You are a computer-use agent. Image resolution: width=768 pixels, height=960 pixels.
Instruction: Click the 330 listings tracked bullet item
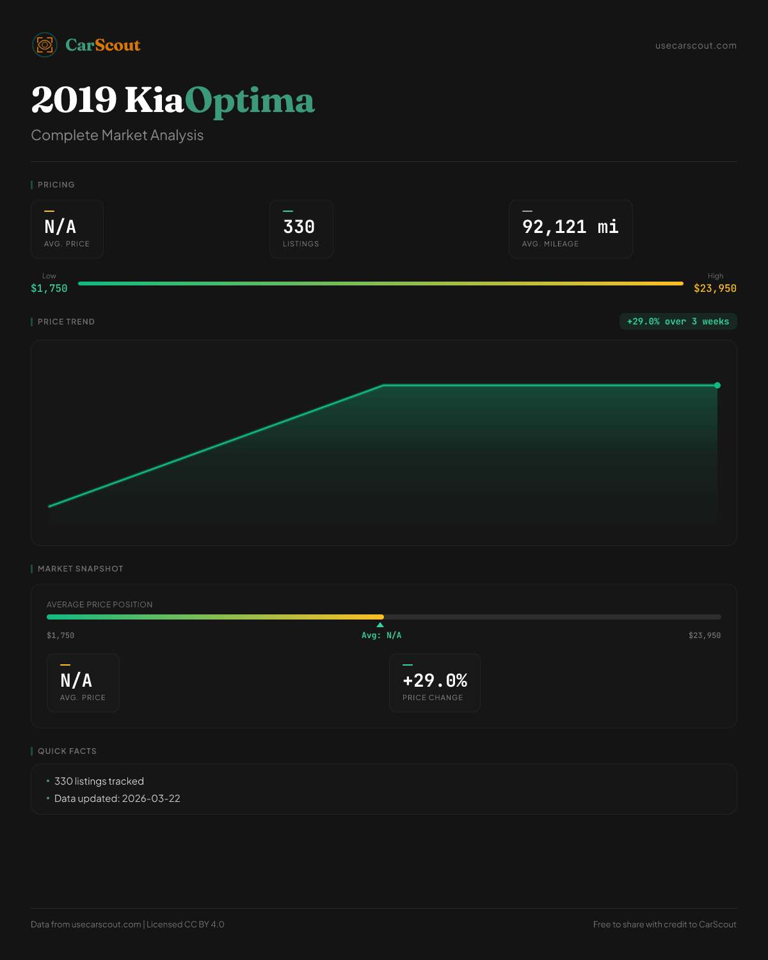tap(99, 781)
